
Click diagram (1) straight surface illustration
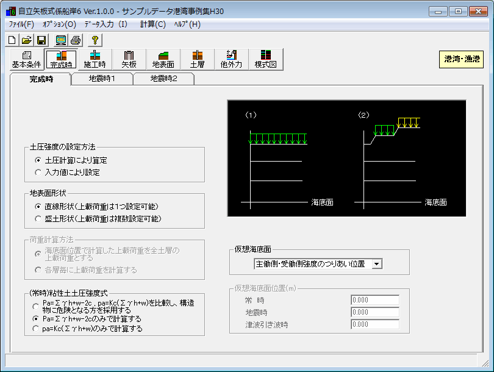287,160
